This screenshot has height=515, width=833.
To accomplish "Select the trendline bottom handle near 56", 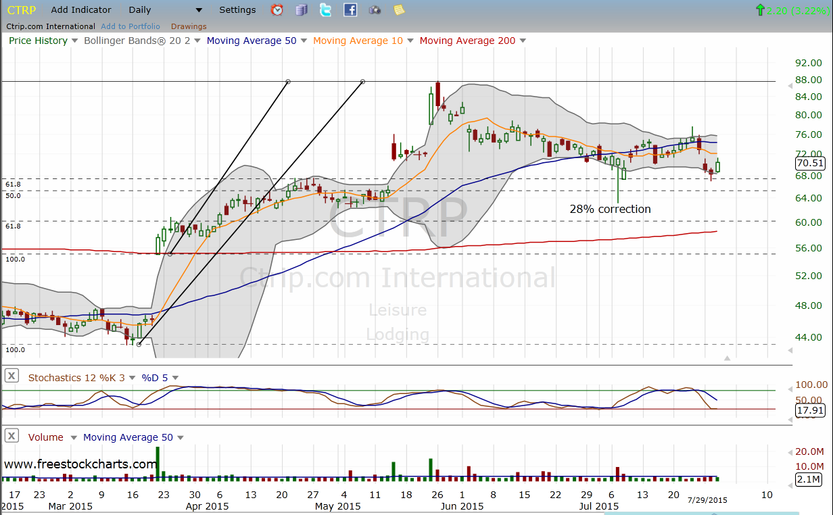I will tap(170, 253).
